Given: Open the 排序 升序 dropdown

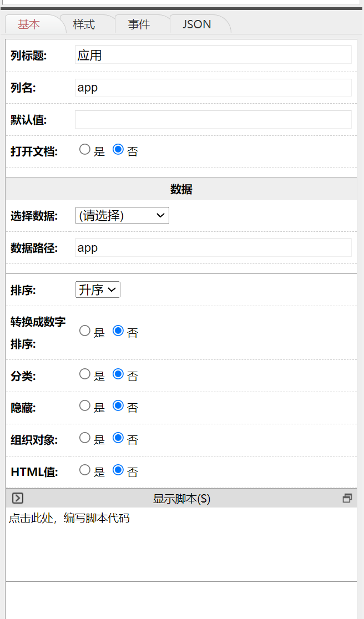Looking at the screenshot, I should [x=98, y=290].
